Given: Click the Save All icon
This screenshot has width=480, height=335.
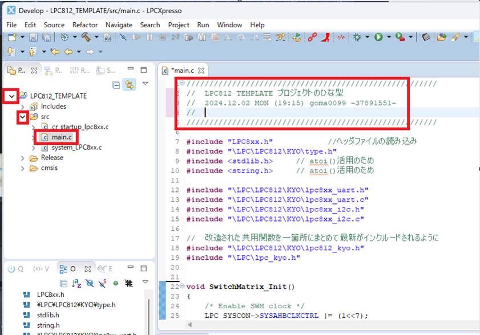Looking at the screenshot, I should (46, 38).
